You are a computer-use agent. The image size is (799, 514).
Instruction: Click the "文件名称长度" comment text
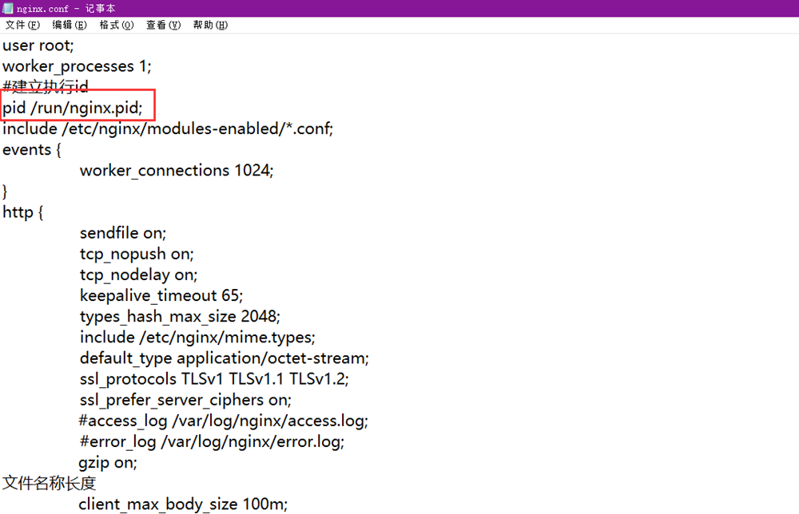[x=48, y=483]
